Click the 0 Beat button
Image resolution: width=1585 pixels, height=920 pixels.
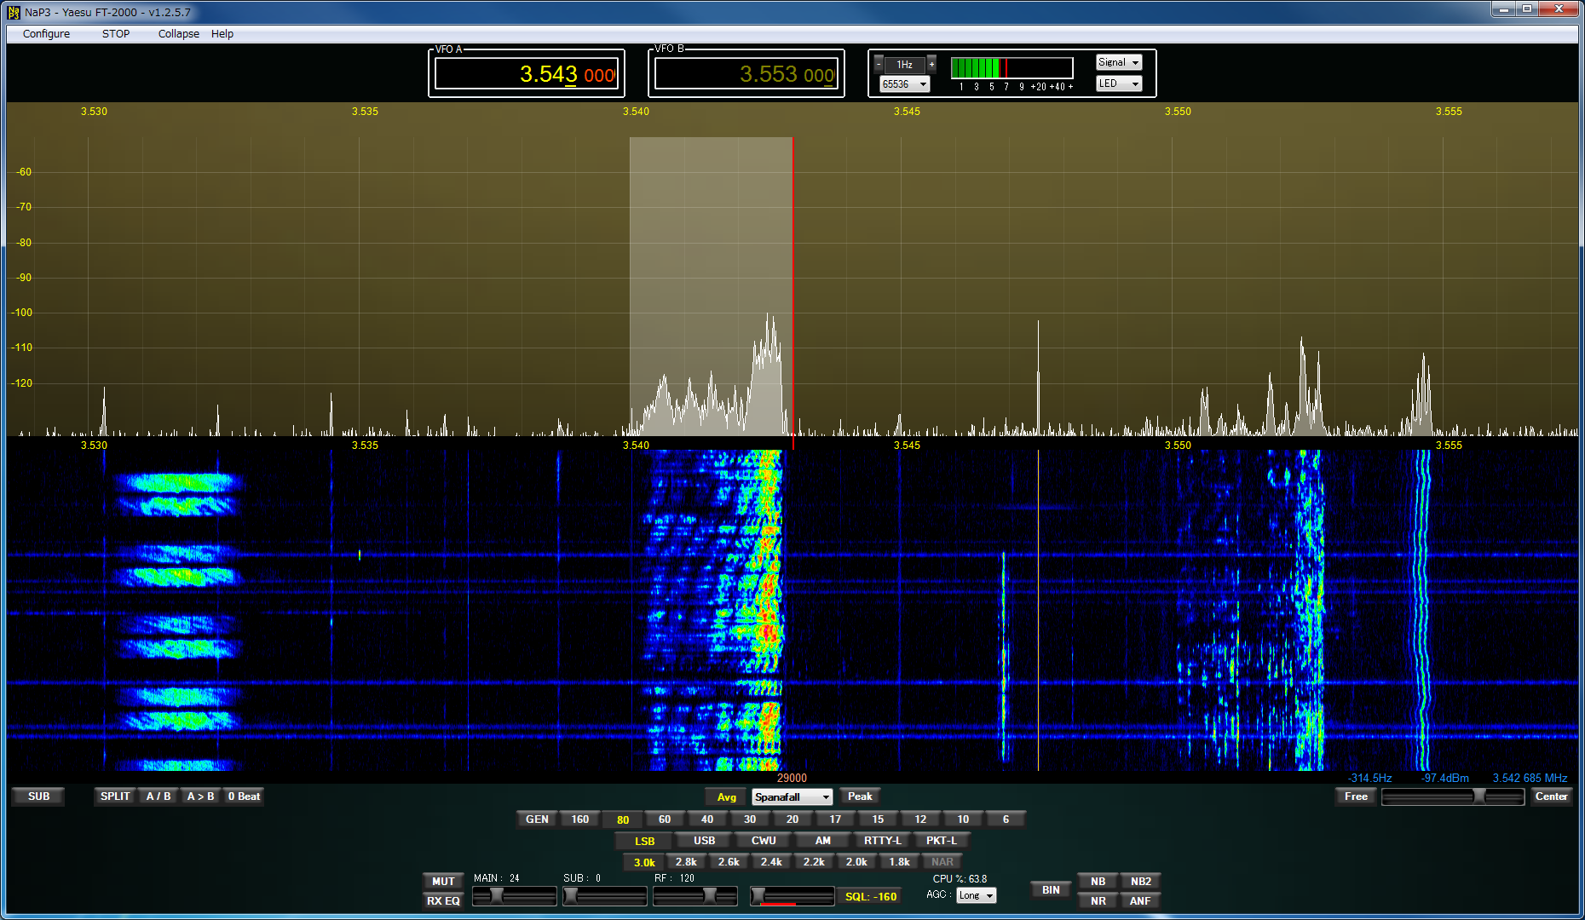coord(244,796)
